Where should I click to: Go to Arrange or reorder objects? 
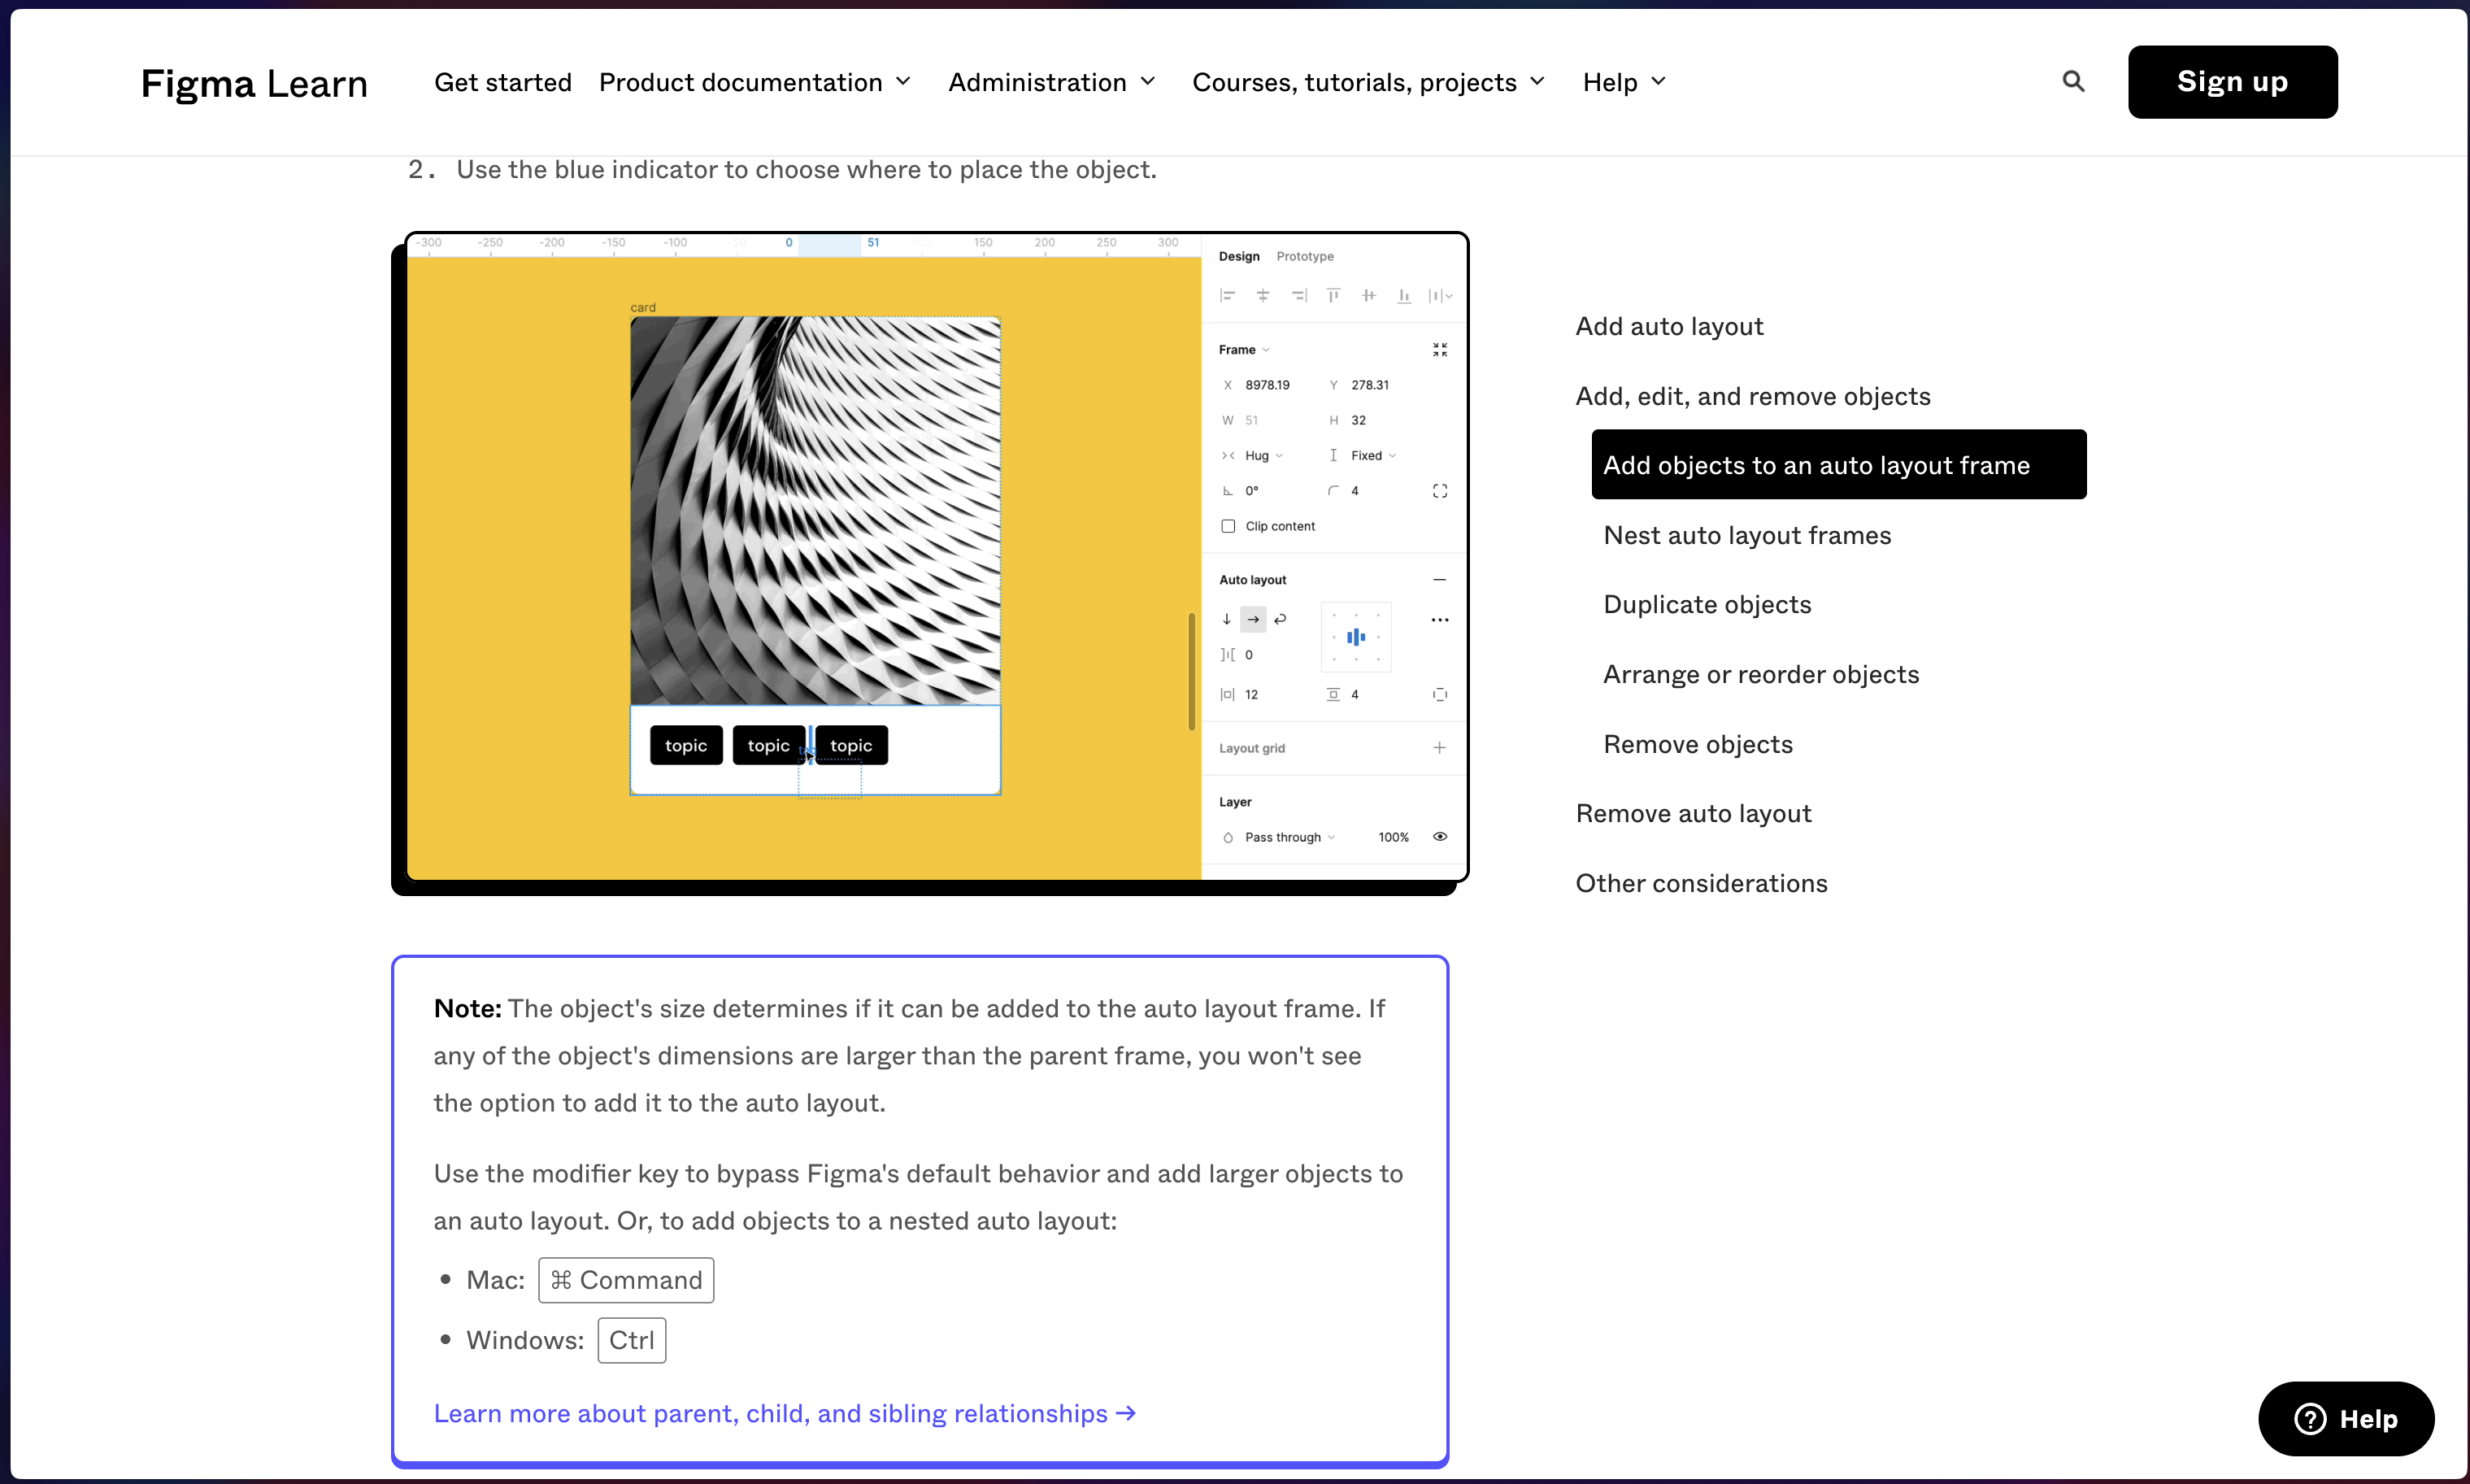tap(1760, 674)
